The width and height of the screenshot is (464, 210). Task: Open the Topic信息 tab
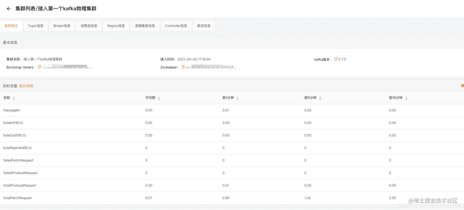(x=36, y=26)
